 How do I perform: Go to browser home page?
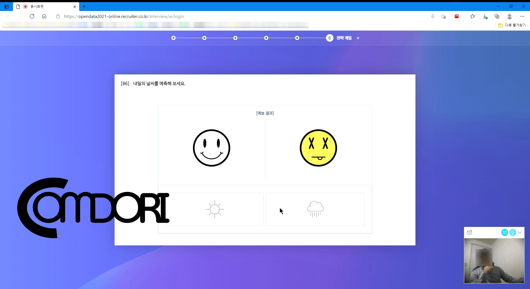(x=44, y=16)
